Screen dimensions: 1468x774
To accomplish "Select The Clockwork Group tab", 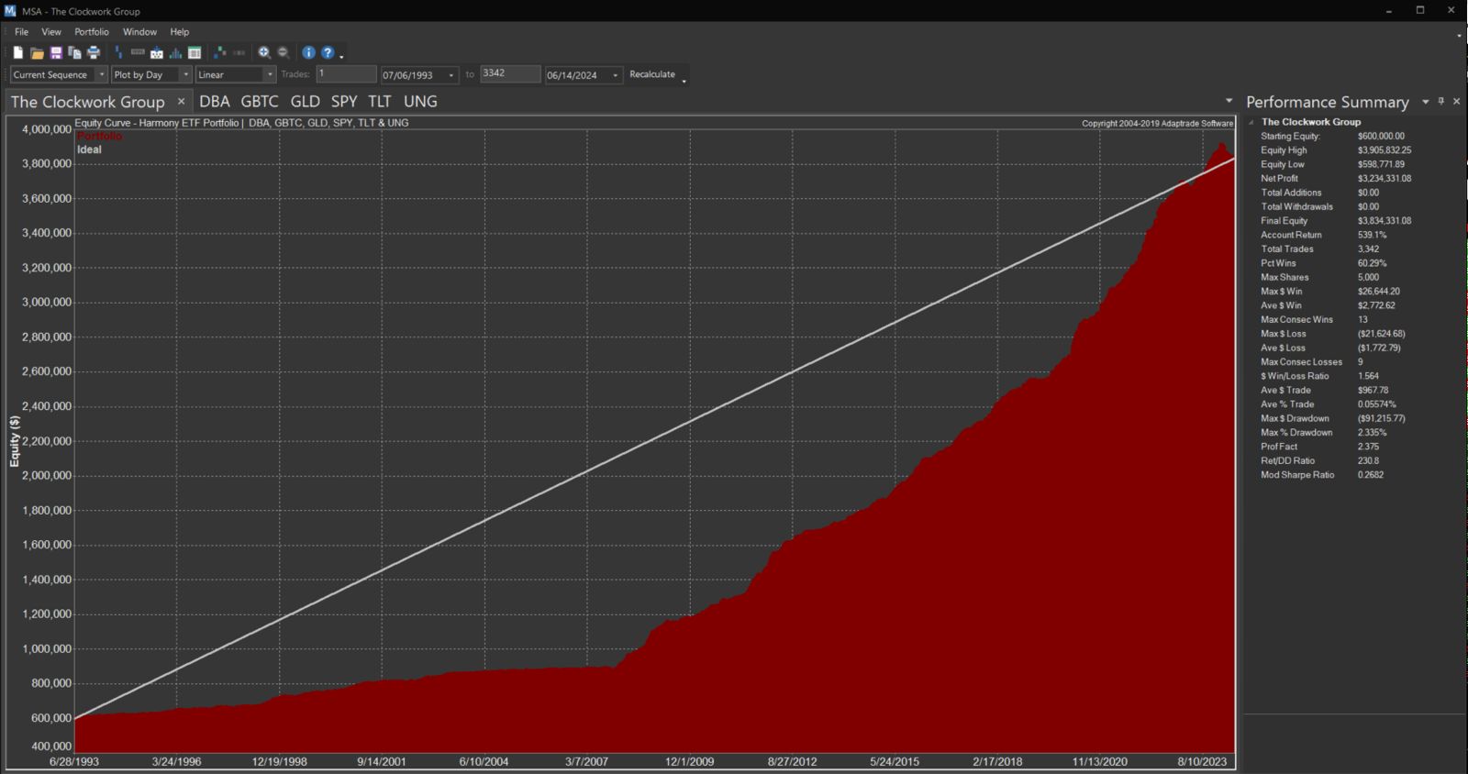I will pos(88,102).
